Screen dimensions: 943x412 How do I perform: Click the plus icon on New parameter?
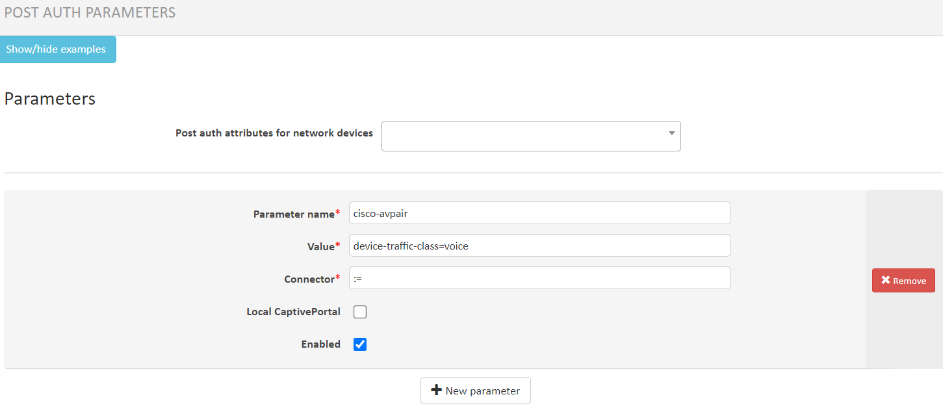[437, 391]
